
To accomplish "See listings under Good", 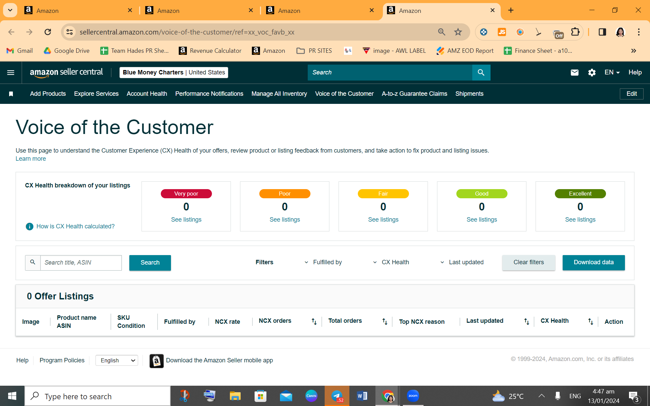I will pyautogui.click(x=482, y=220).
